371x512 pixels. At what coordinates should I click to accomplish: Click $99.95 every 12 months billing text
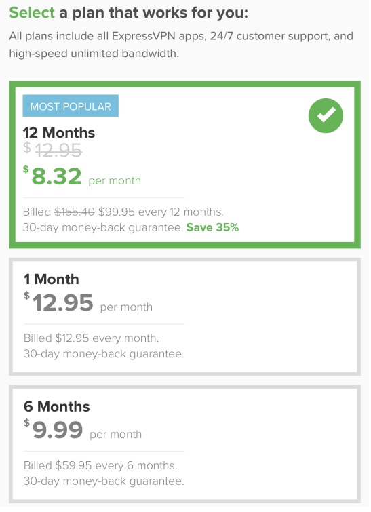(161, 212)
